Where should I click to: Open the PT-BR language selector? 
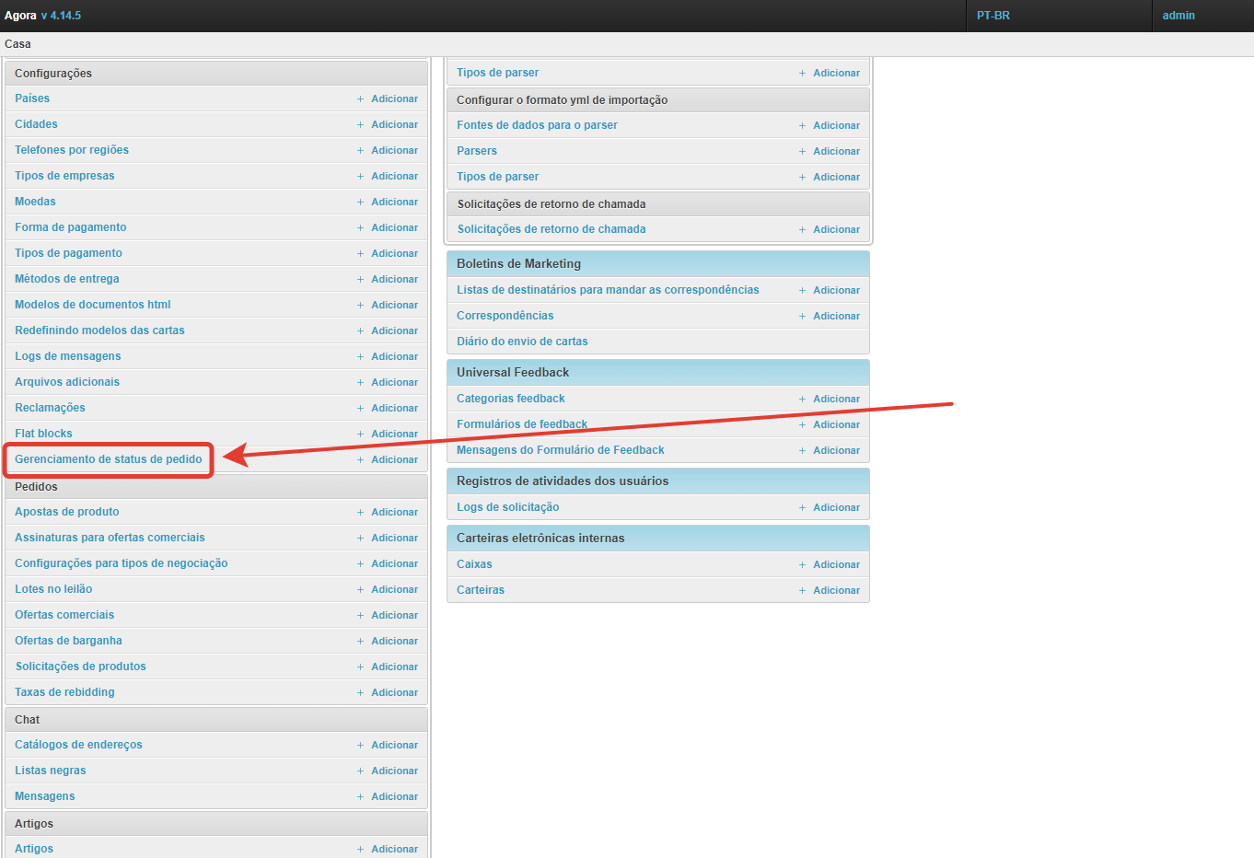(993, 16)
